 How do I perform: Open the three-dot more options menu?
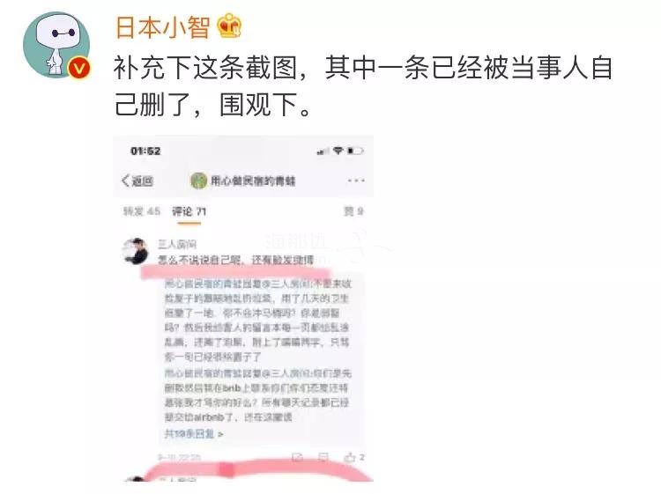[x=356, y=181]
